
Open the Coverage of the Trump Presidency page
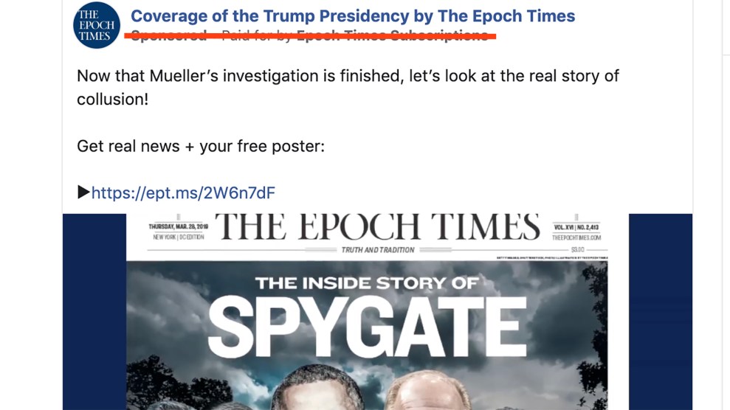point(353,16)
